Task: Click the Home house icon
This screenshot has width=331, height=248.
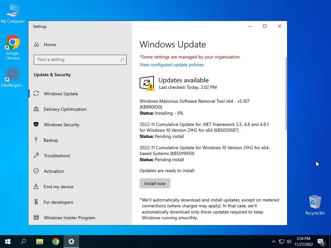Action: (37, 45)
